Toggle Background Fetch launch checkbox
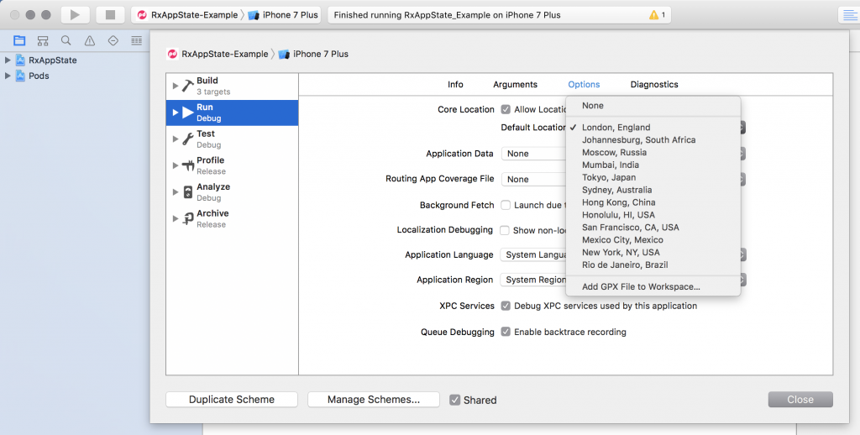Image resolution: width=860 pixels, height=435 pixels. [505, 205]
